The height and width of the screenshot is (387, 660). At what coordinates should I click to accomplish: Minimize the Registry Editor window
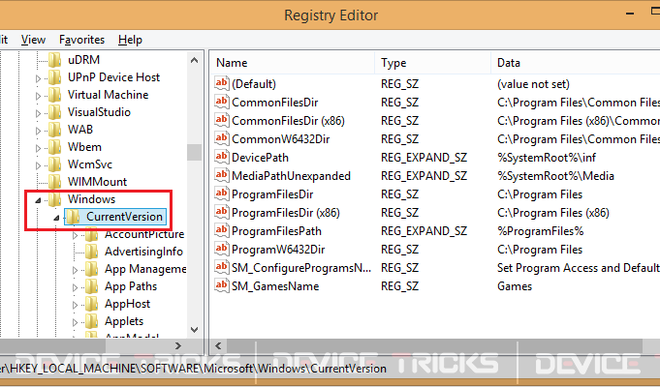[x=630, y=14]
